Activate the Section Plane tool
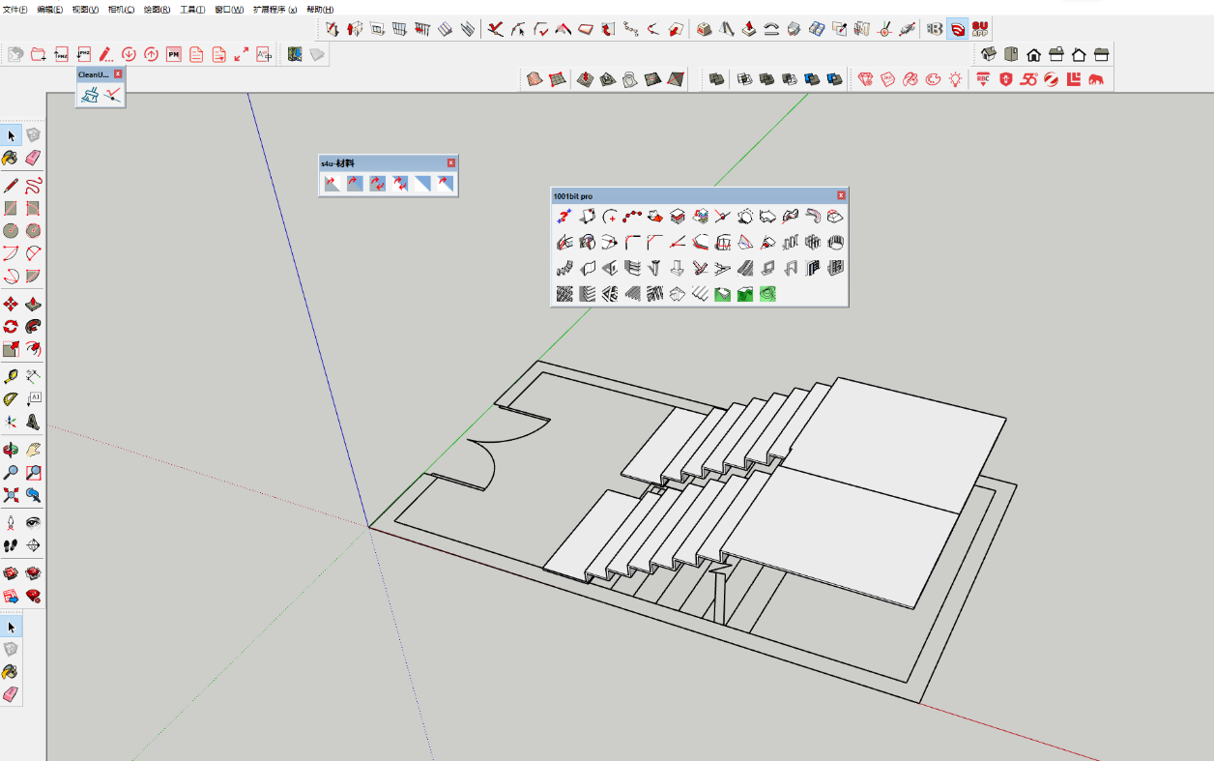The width and height of the screenshot is (1214, 761). tap(33, 545)
